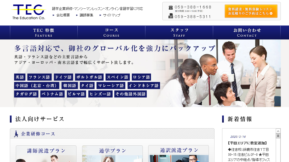This screenshot has height=162, width=289.
Task: Click the fax number 059-388-5311
Action: coord(193,17)
